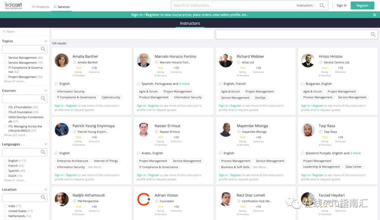Click the language icon on Nasser El-Hout's card
Image resolution: width=380 pixels, height=220 pixels.
(x=138, y=153)
